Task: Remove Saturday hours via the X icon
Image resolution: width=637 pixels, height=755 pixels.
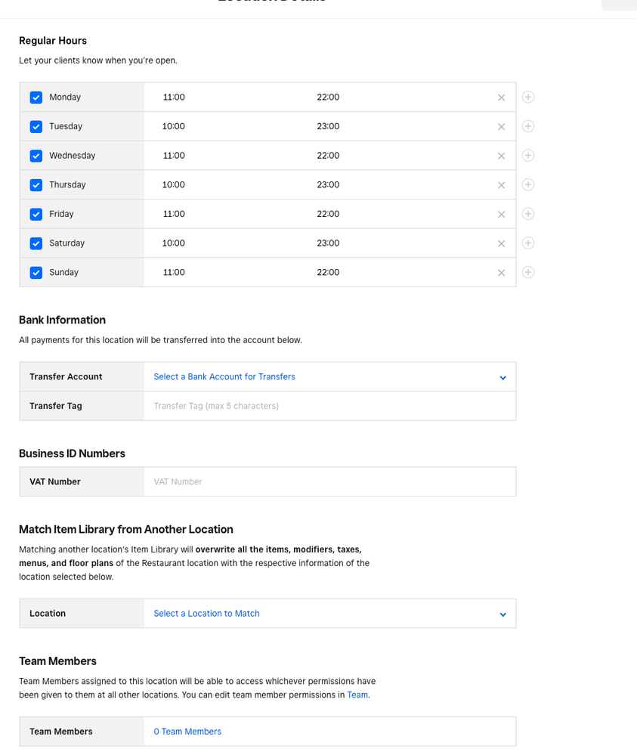Action: coord(501,243)
